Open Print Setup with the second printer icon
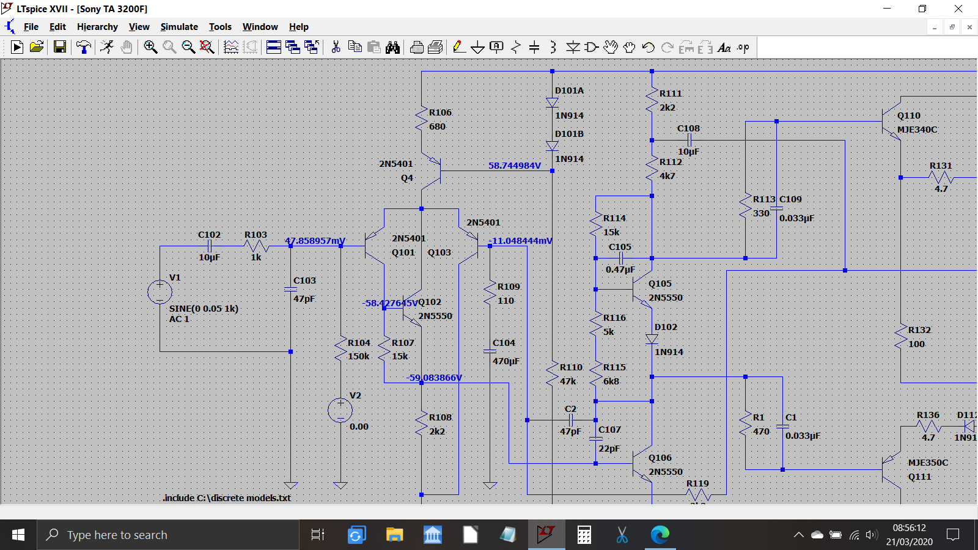Viewport: 978px width, 550px height. [435, 47]
